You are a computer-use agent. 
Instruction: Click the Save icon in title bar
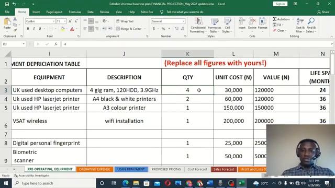coord(7,4)
